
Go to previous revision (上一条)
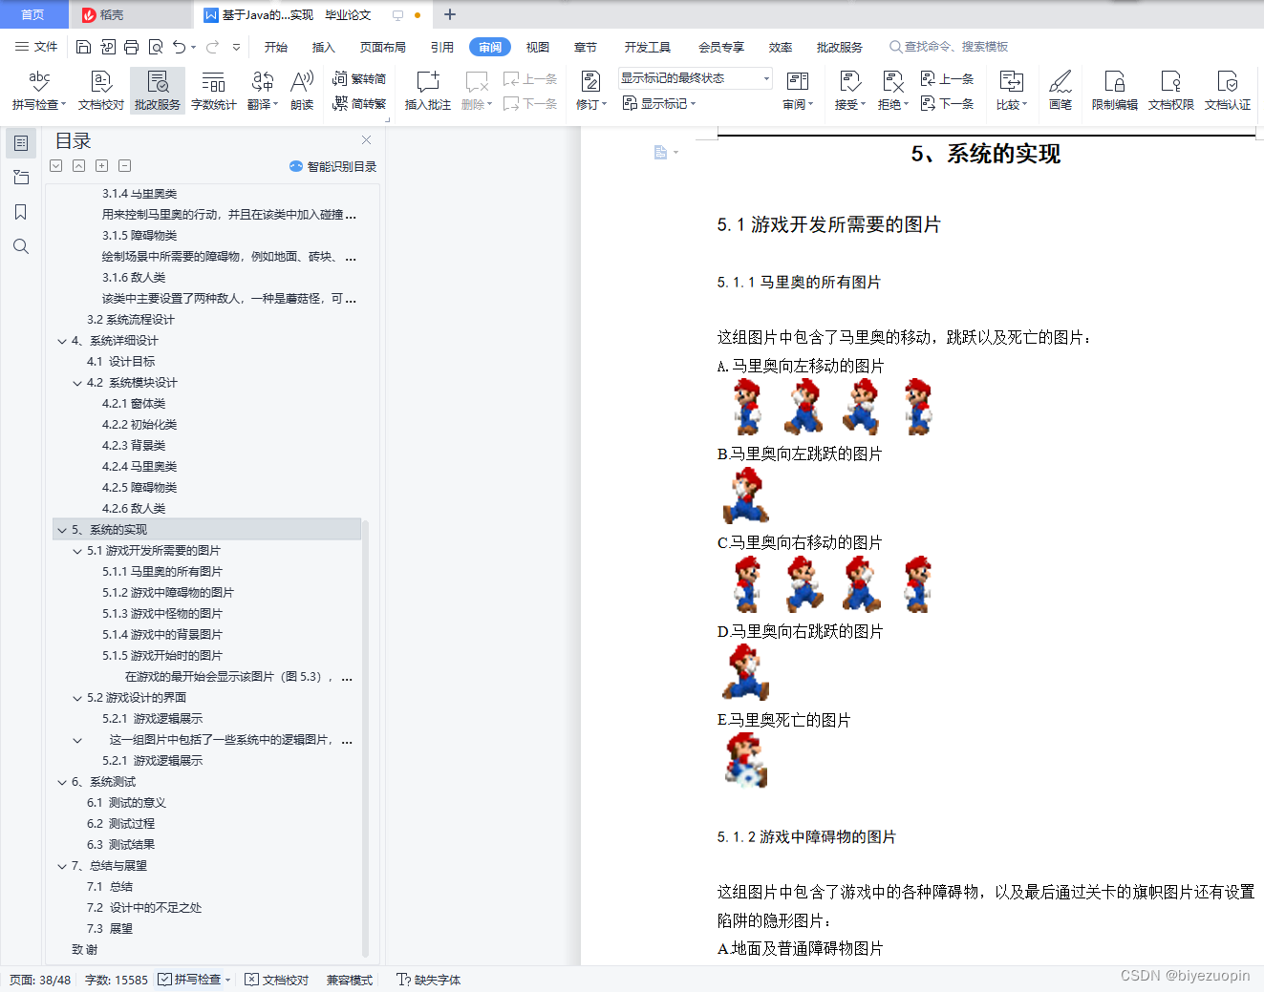(x=947, y=79)
